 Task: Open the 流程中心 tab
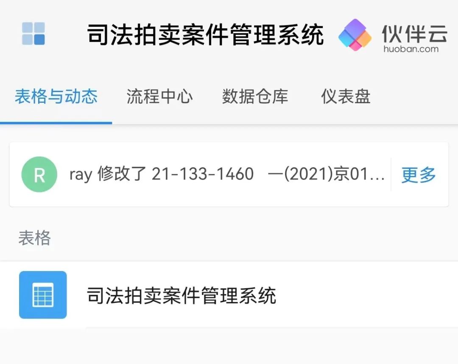point(159,97)
